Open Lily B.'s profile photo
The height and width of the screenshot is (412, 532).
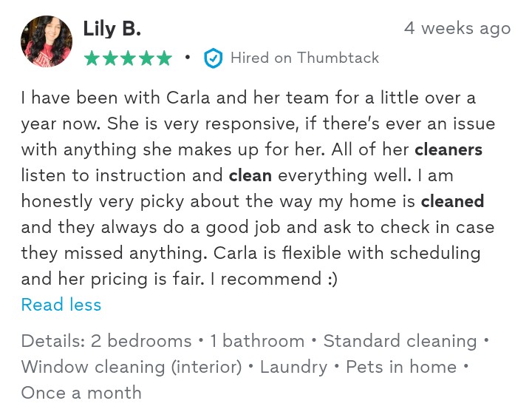[x=47, y=41]
